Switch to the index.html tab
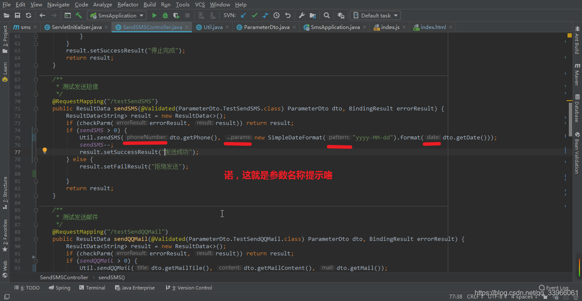582x301 pixels. [433, 27]
